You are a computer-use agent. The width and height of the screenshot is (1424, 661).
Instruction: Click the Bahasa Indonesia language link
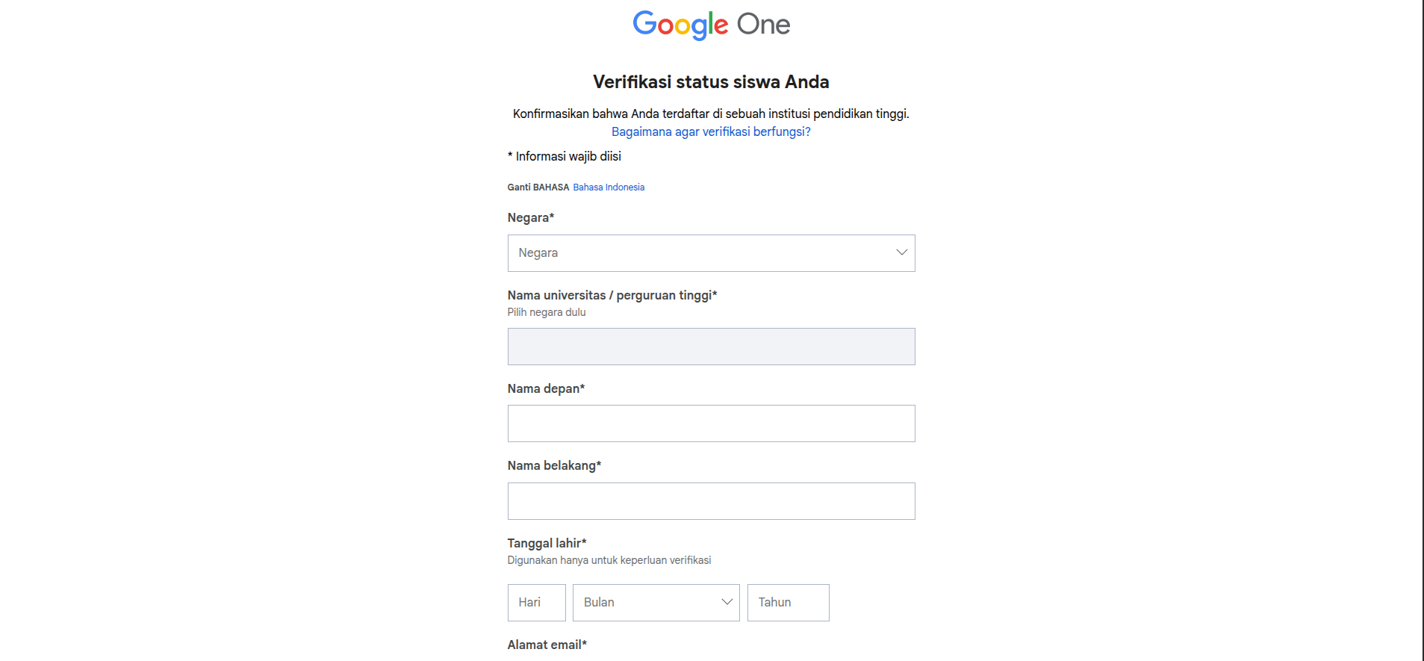(609, 187)
